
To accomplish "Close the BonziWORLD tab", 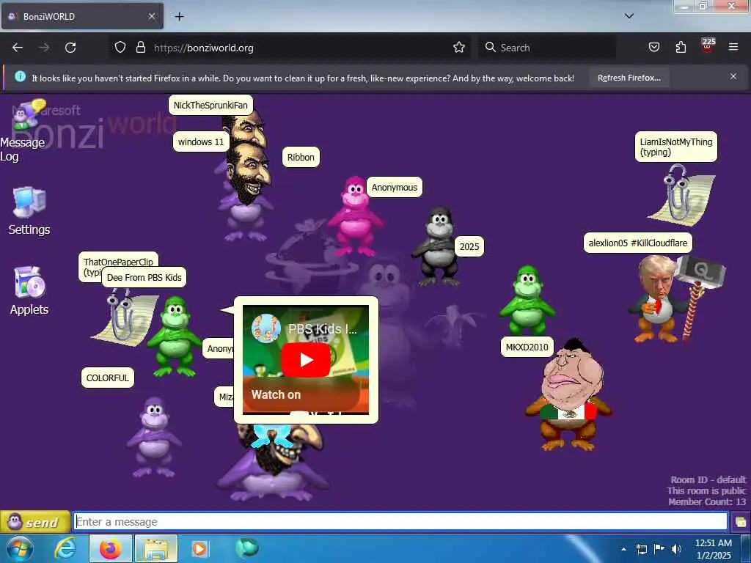I will pos(151,16).
